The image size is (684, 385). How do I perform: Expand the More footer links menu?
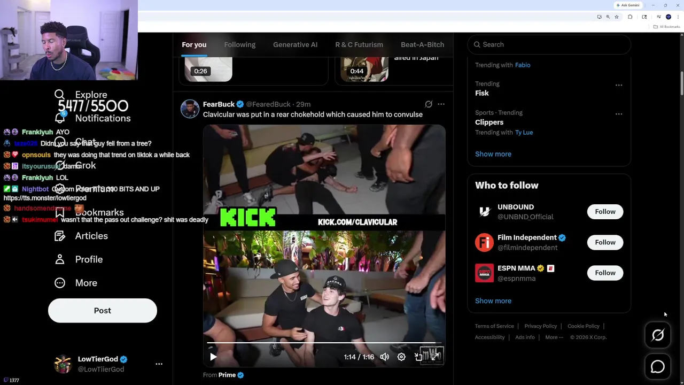pyautogui.click(x=554, y=337)
